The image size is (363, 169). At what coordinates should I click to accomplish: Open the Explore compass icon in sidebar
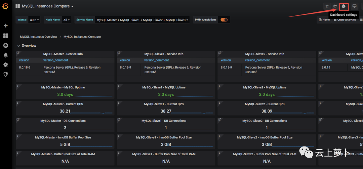pos(6,45)
